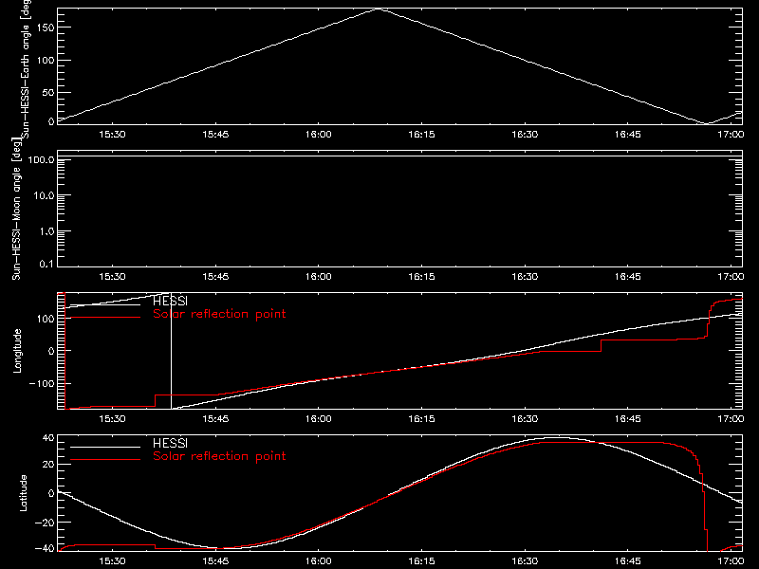Click the 150 tick label on Earth angle plot
This screenshot has width=759, height=569.
(x=46, y=28)
